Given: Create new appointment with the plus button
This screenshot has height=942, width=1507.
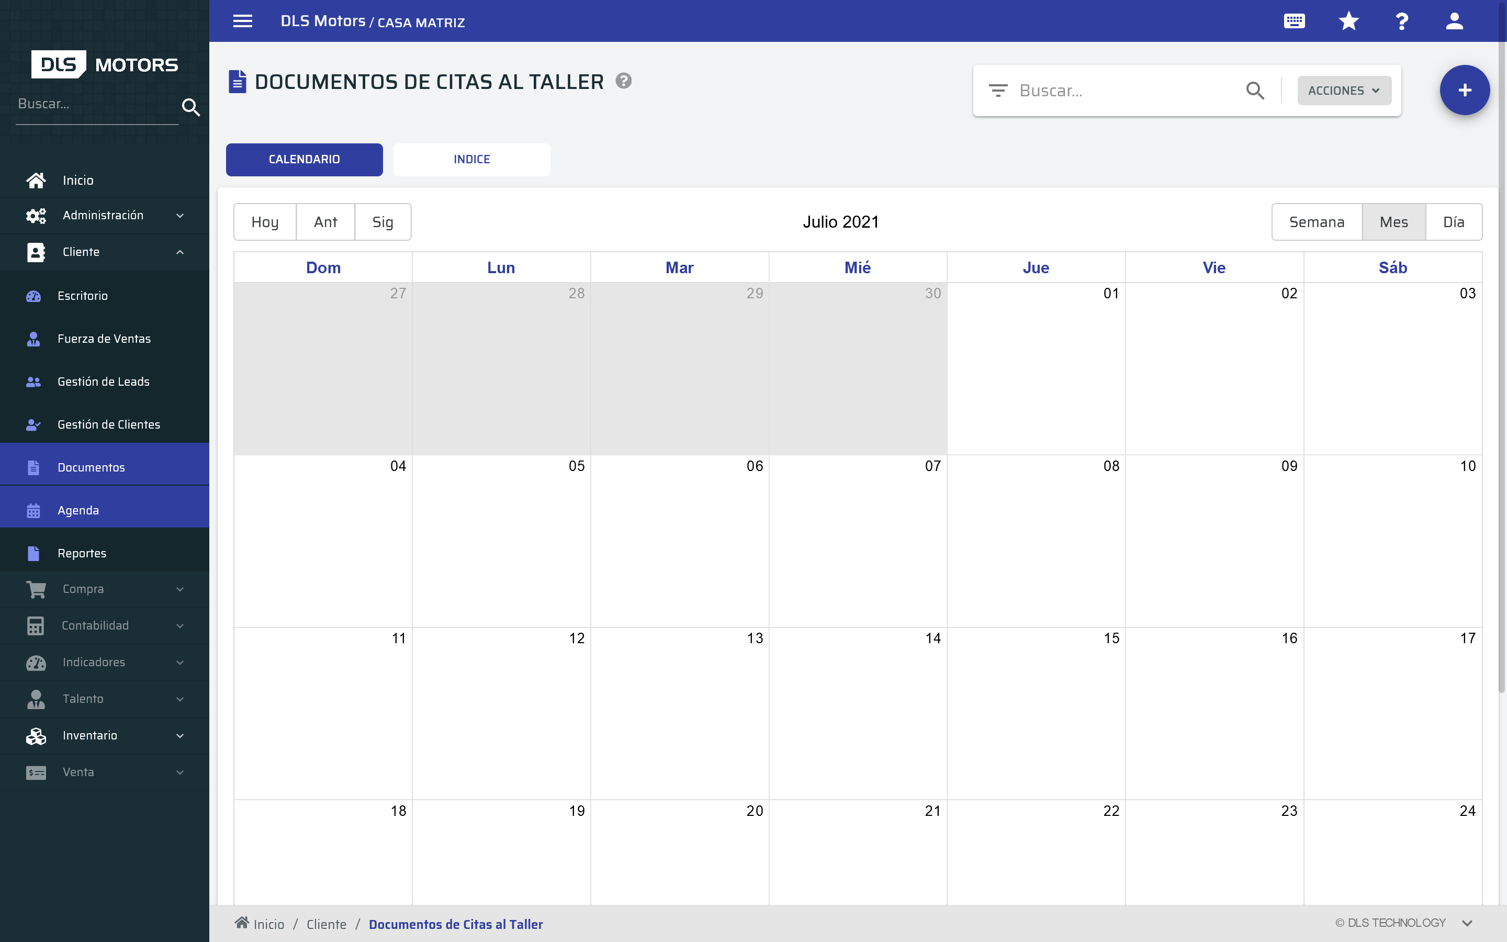Looking at the screenshot, I should tap(1464, 89).
